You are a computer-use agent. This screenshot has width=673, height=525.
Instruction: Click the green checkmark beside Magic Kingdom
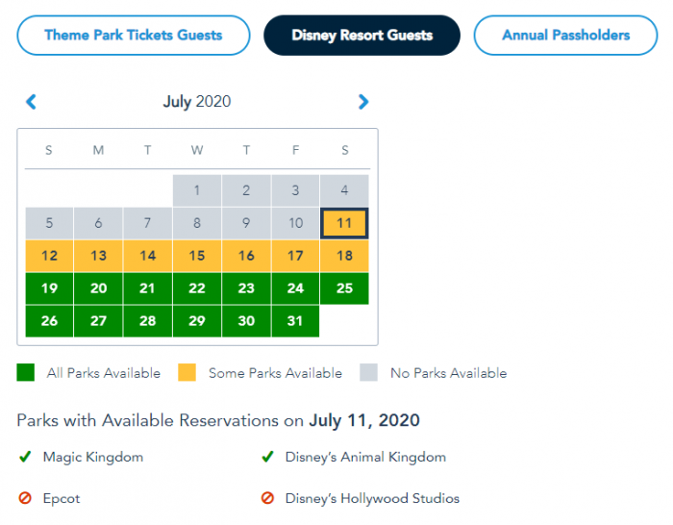(x=25, y=458)
